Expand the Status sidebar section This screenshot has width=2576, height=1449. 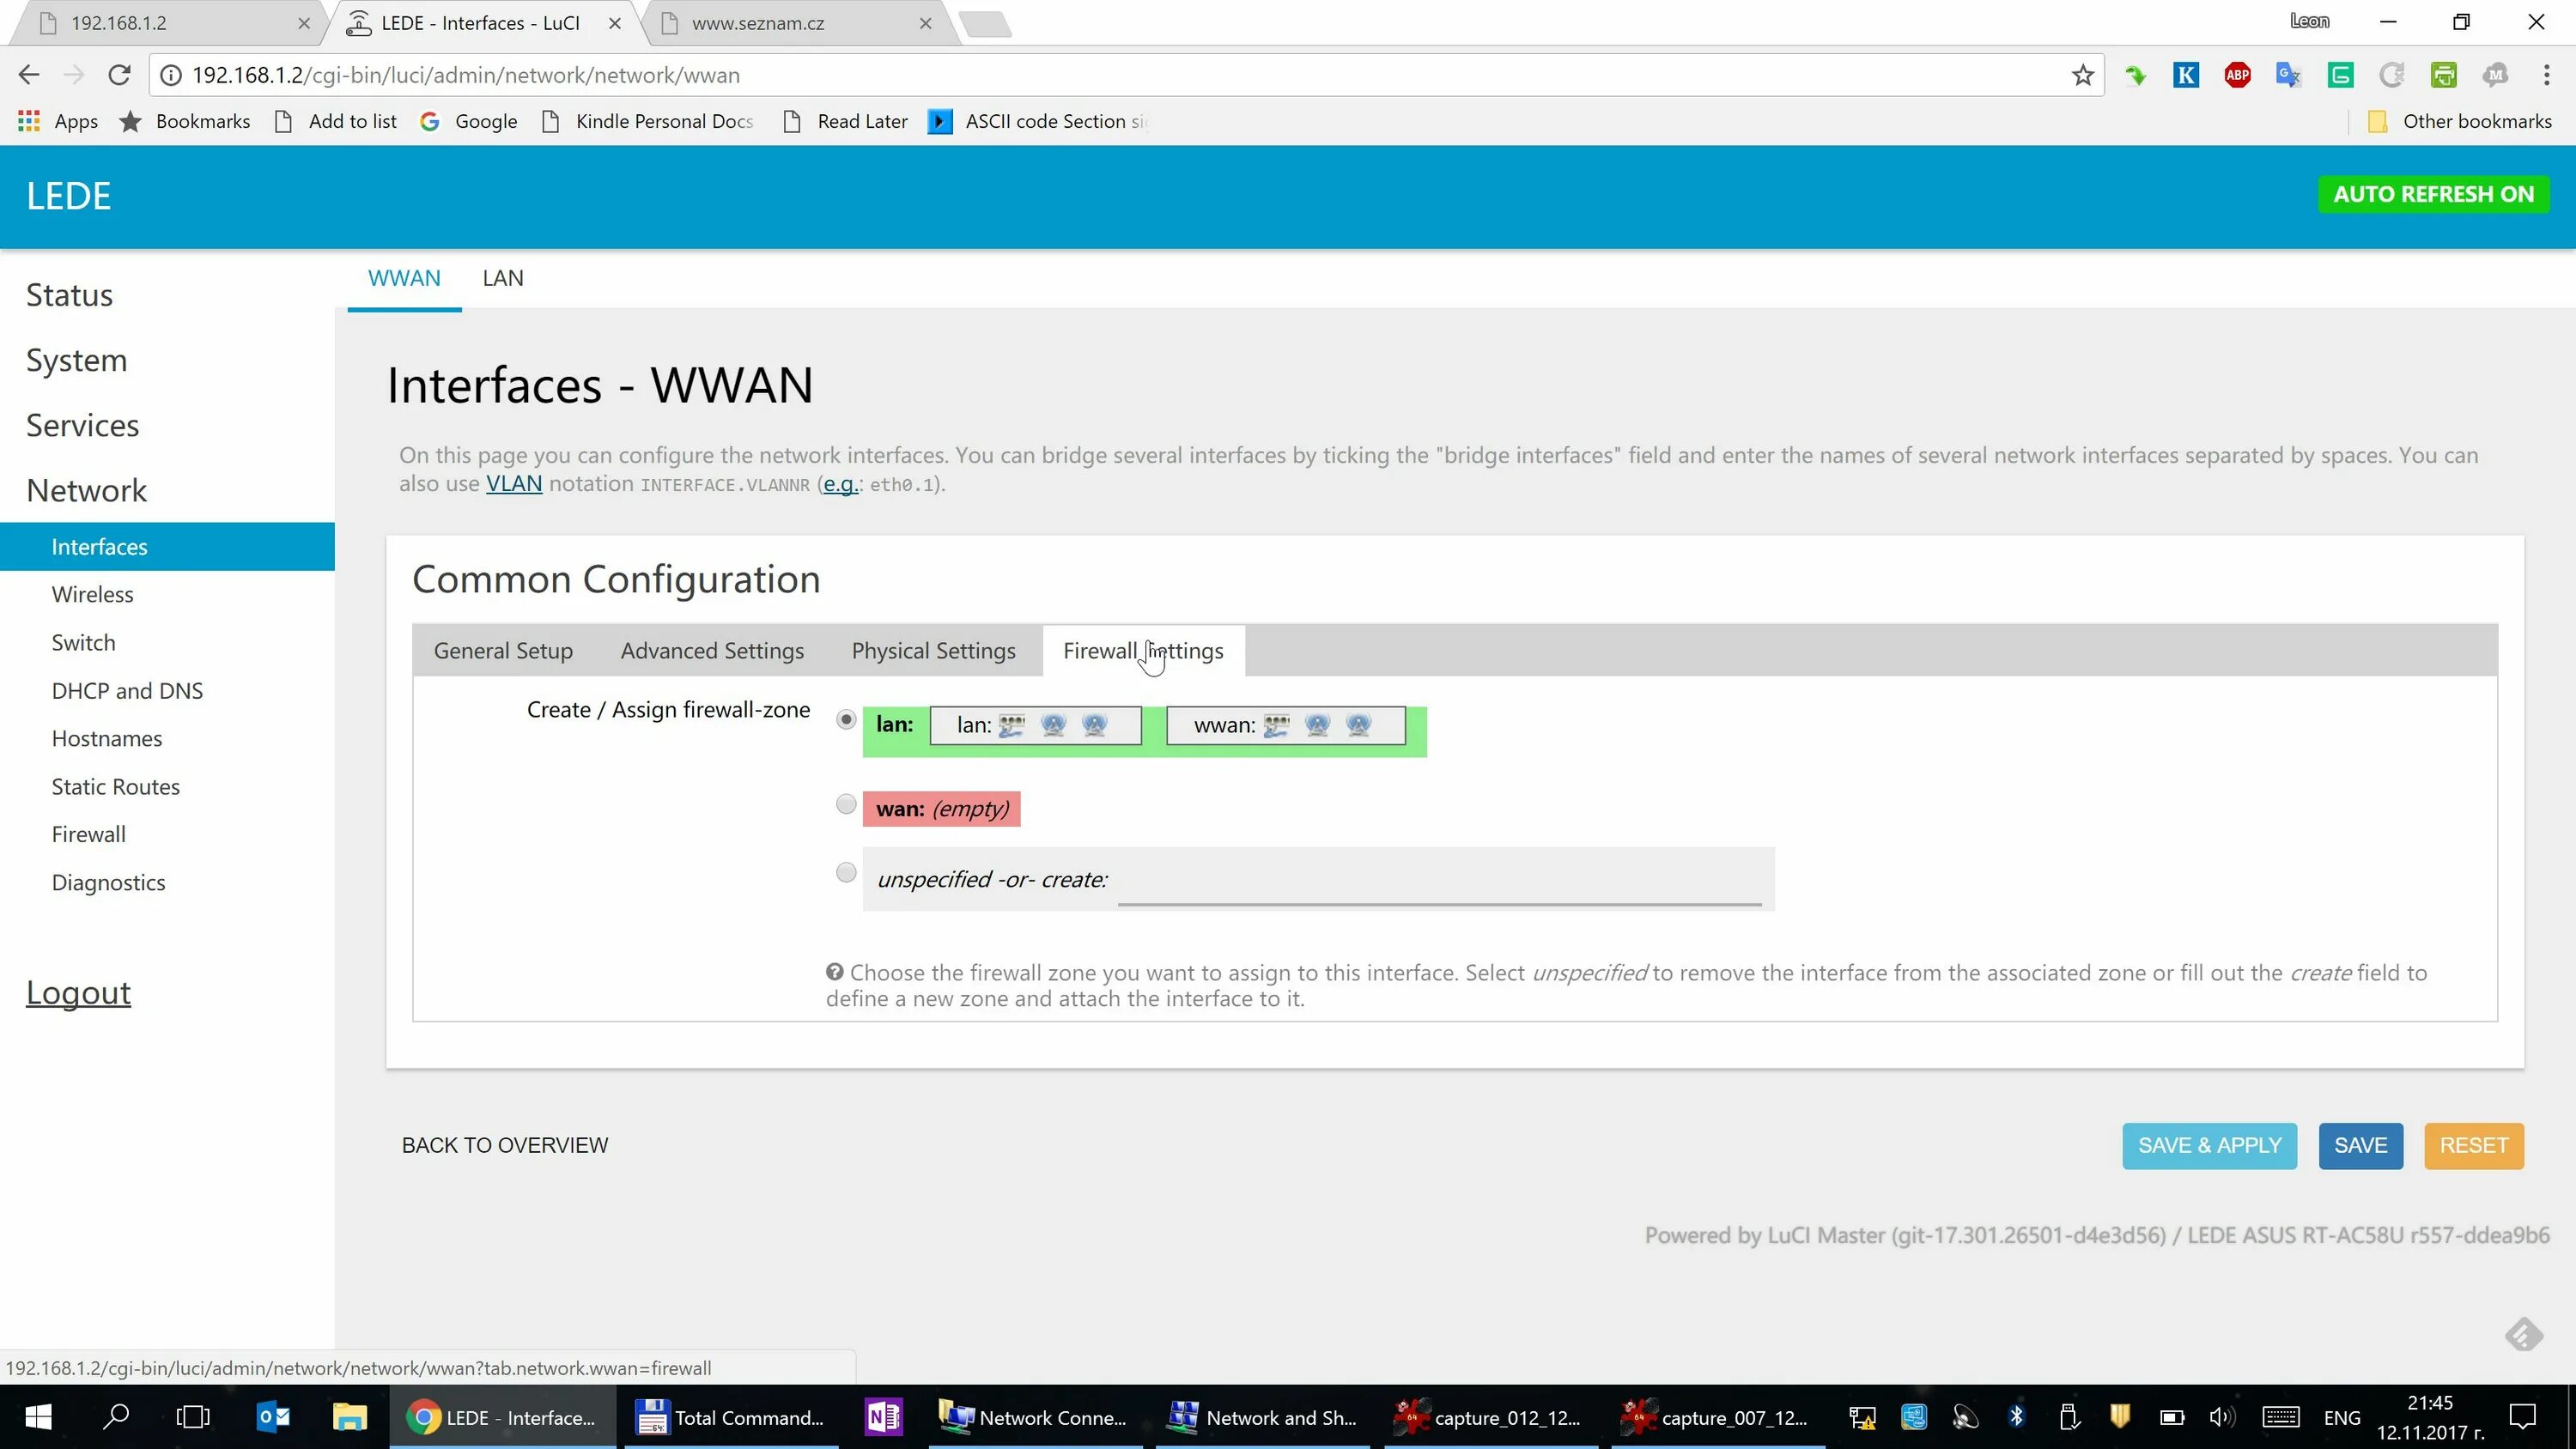coord(69,295)
